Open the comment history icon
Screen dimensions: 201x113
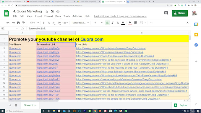pyautogui.click(x=166, y=13)
